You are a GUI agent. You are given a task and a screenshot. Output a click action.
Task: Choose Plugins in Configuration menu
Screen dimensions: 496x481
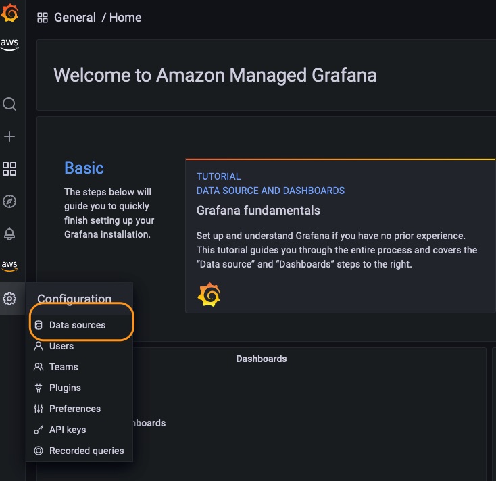pos(79,388)
